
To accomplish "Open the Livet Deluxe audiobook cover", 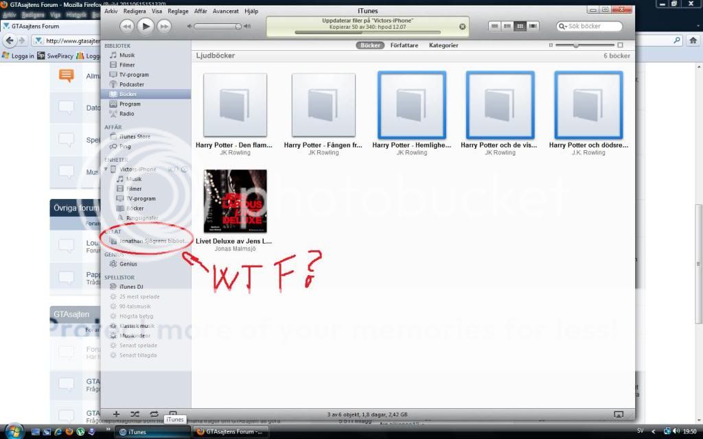I will tap(235, 202).
